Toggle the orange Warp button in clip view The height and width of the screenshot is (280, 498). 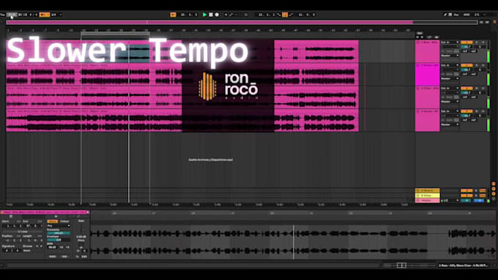(x=52, y=222)
